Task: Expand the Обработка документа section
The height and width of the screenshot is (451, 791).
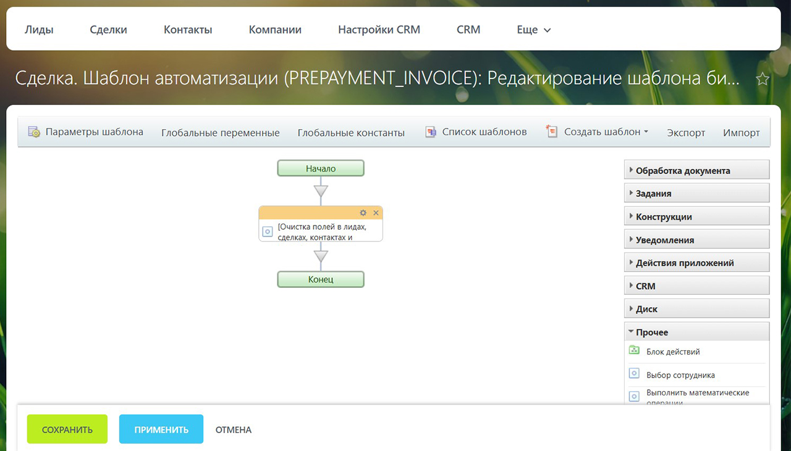Action: pos(696,171)
